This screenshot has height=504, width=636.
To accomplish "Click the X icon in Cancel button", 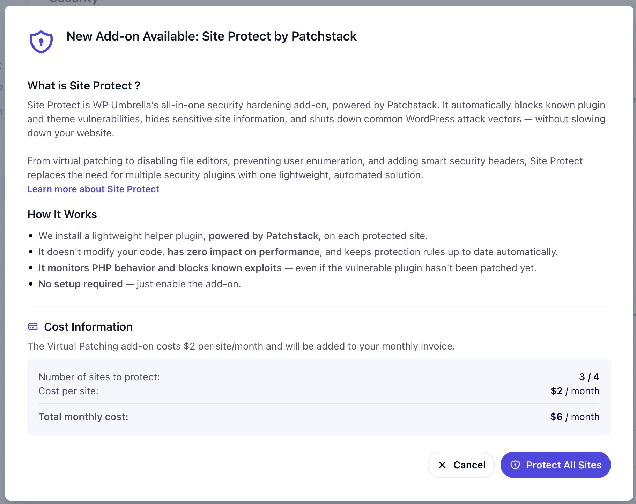I will [442, 465].
